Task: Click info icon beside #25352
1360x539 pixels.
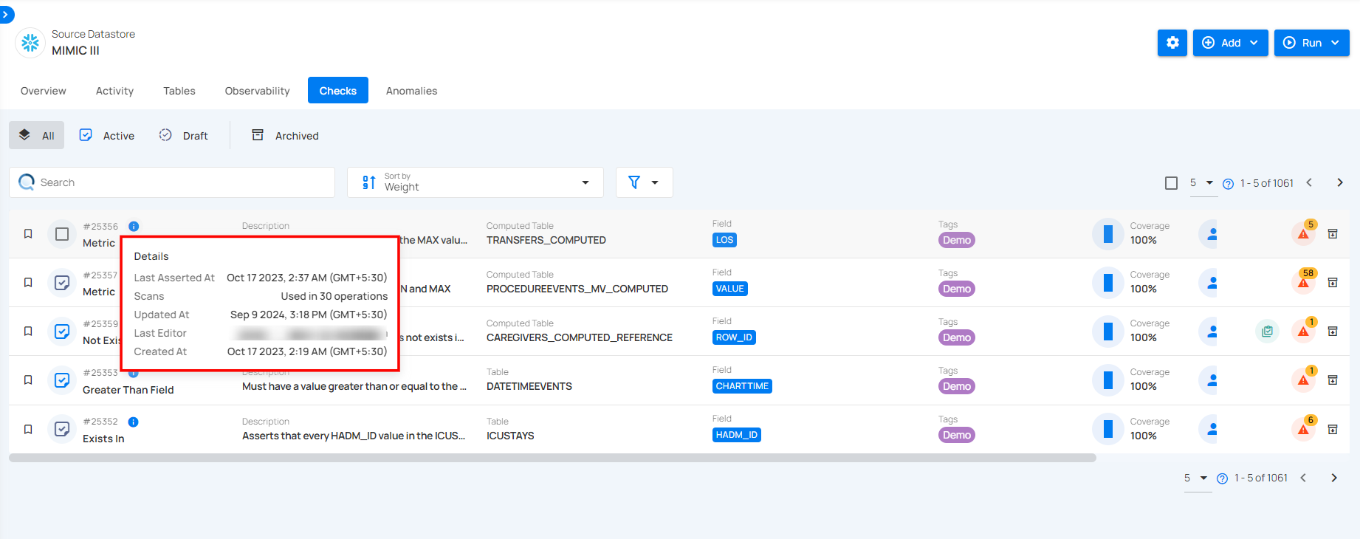Action: pos(134,422)
